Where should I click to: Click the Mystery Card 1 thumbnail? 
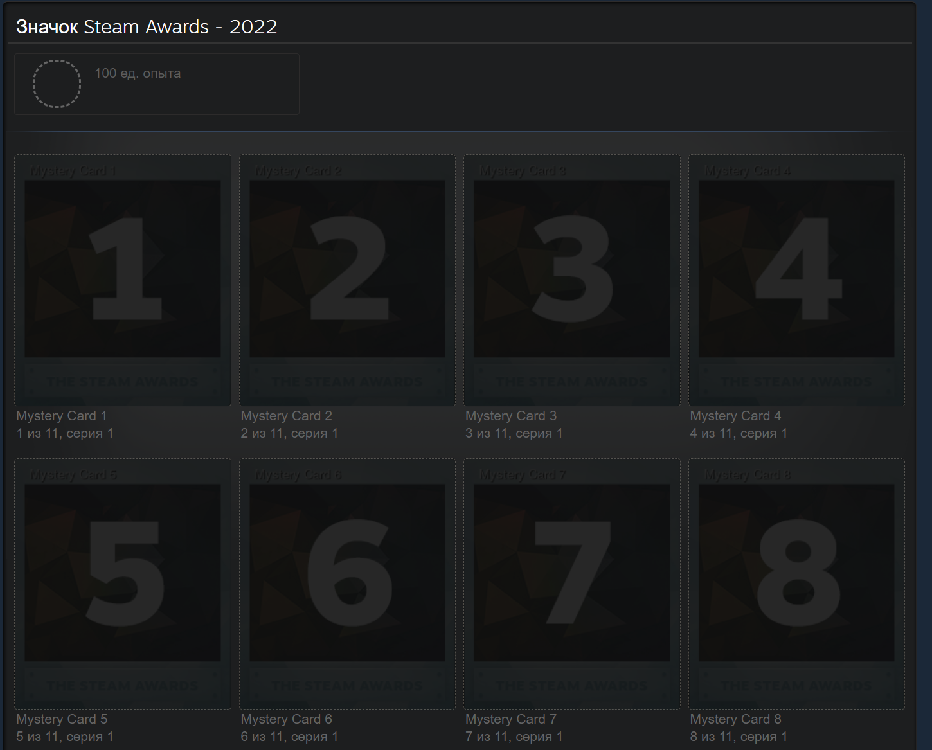[123, 280]
